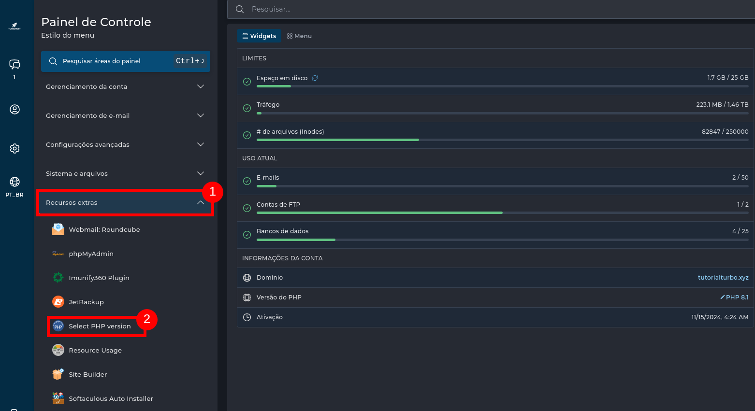The height and width of the screenshot is (411, 755).
Task: Click the PT_BR language globe icon
Action: click(15, 182)
